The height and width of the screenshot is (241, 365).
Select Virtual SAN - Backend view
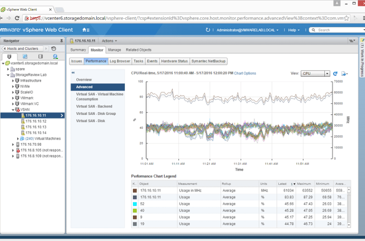(x=94, y=106)
